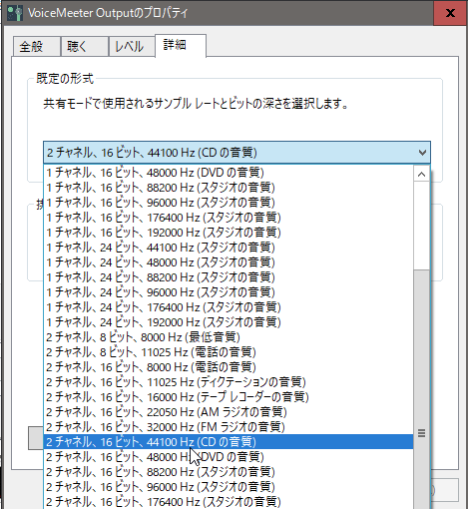Viewport: 468px width, 509px height.
Task: Choose 2 チャネル 16 ビット 8000 Hz 電話の音質
Action: pyautogui.click(x=229, y=367)
